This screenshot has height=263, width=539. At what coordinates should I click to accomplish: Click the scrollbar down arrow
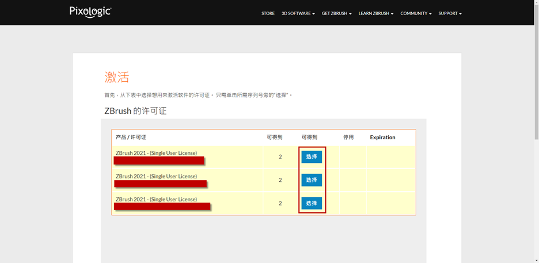[x=536, y=260]
